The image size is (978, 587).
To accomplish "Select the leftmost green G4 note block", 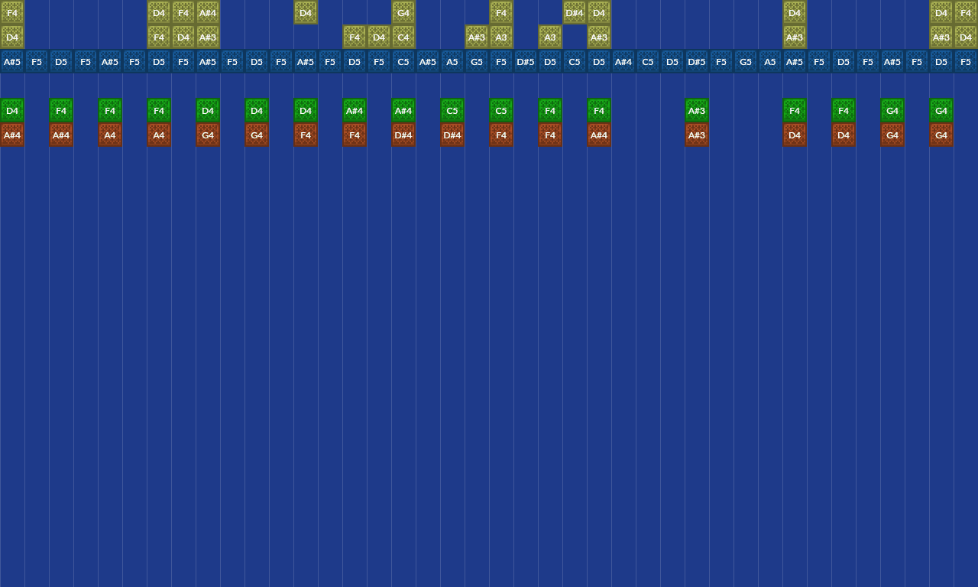I will click(x=892, y=110).
